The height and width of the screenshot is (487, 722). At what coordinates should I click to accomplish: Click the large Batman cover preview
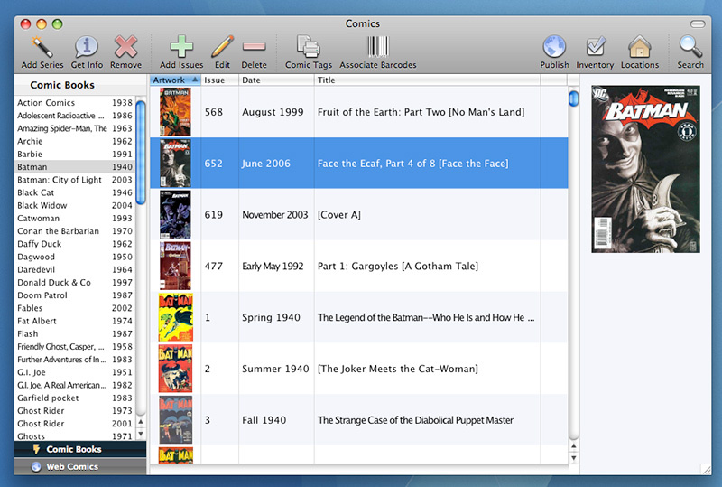click(x=644, y=169)
